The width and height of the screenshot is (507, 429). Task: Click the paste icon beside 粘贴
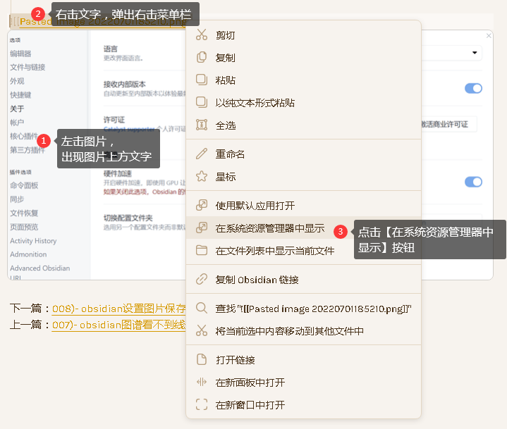(x=202, y=80)
